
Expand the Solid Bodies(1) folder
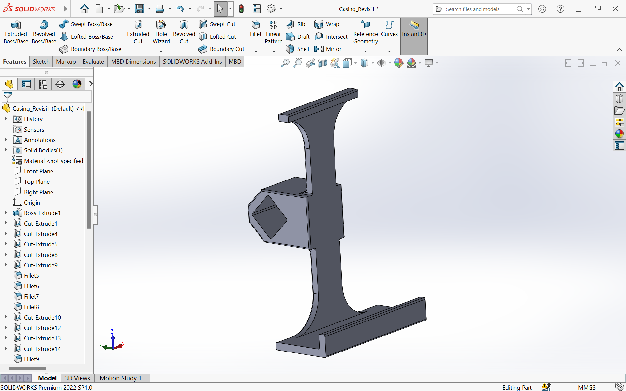coord(6,150)
